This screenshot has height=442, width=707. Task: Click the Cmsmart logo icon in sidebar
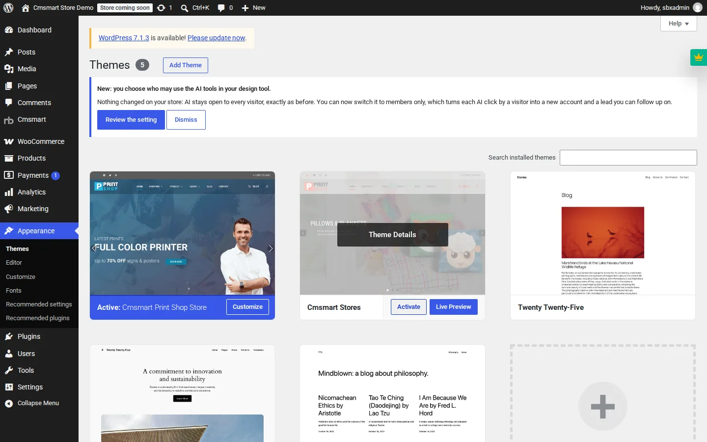[x=9, y=120]
